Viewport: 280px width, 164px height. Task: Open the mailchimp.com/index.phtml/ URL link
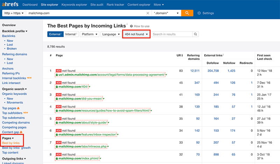click(78, 158)
